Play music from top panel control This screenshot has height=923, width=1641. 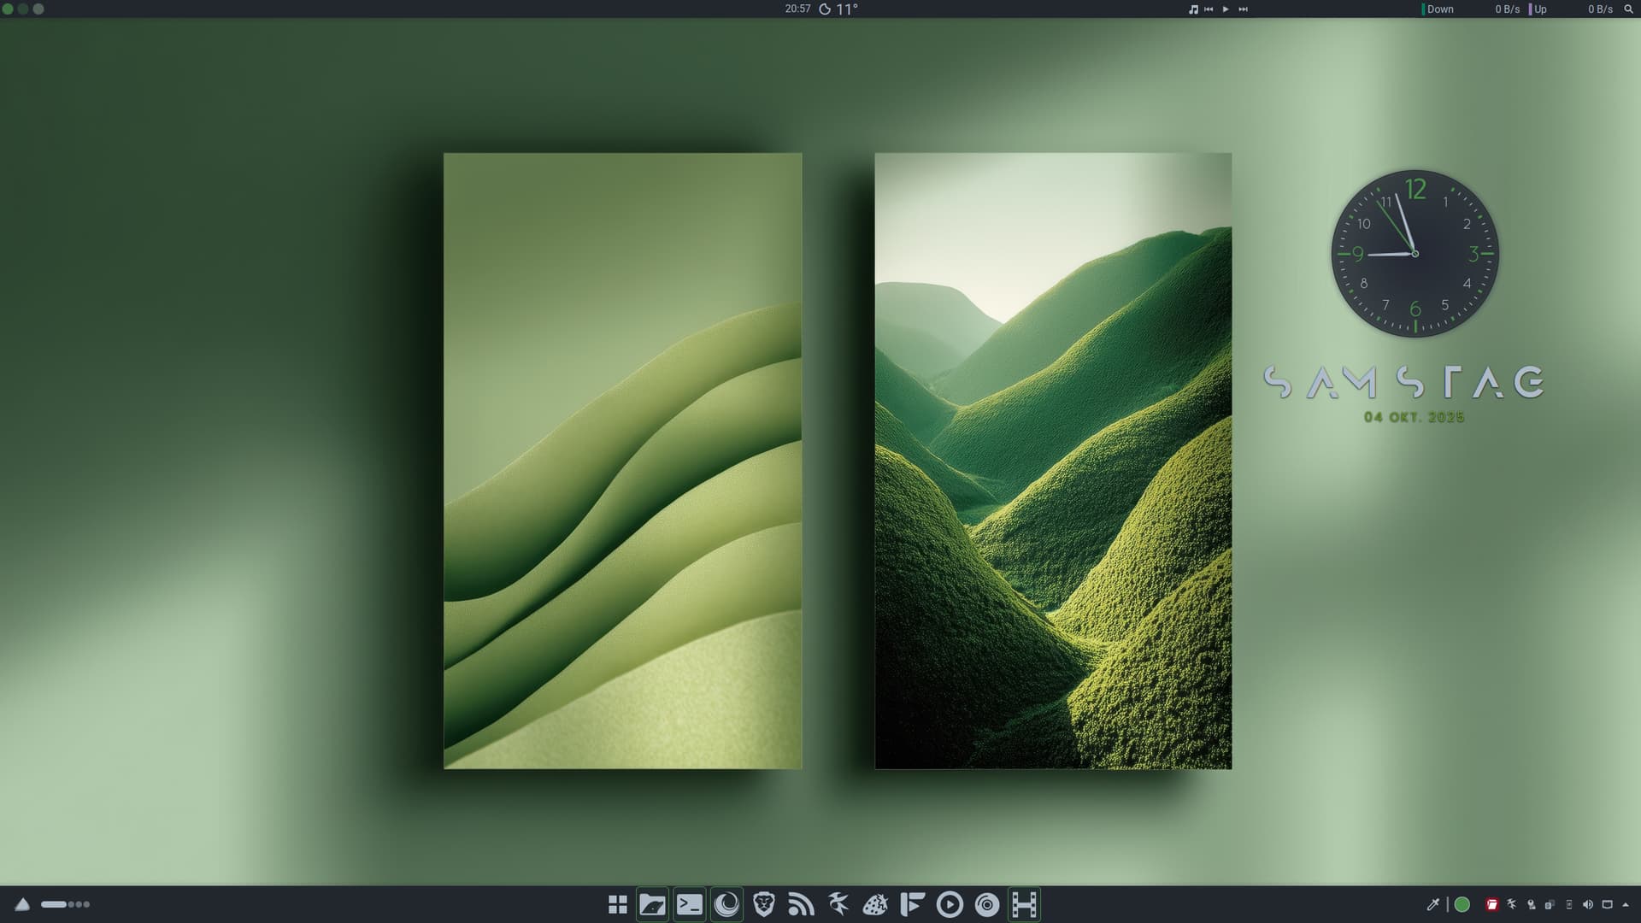tap(1226, 9)
